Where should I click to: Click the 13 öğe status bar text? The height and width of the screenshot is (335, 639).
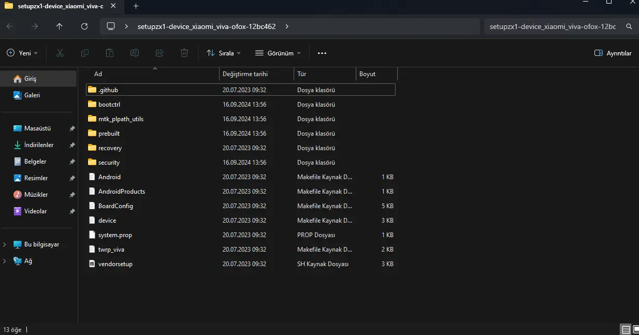(12, 329)
